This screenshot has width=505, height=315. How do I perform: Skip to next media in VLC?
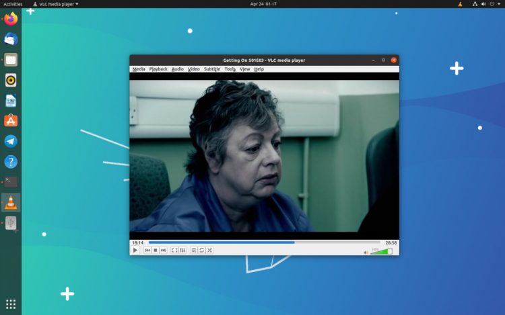[164, 250]
